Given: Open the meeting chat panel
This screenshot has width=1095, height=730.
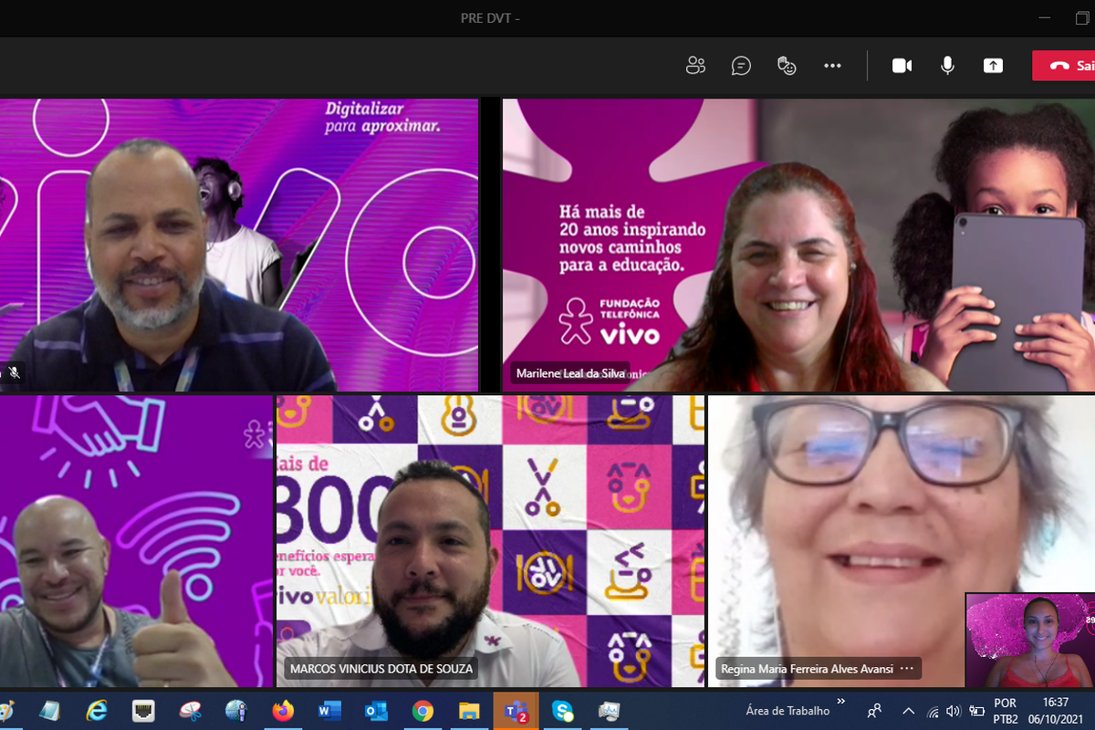Looking at the screenshot, I should click(741, 66).
